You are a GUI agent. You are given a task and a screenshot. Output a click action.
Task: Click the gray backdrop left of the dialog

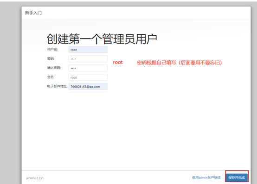[11, 92]
